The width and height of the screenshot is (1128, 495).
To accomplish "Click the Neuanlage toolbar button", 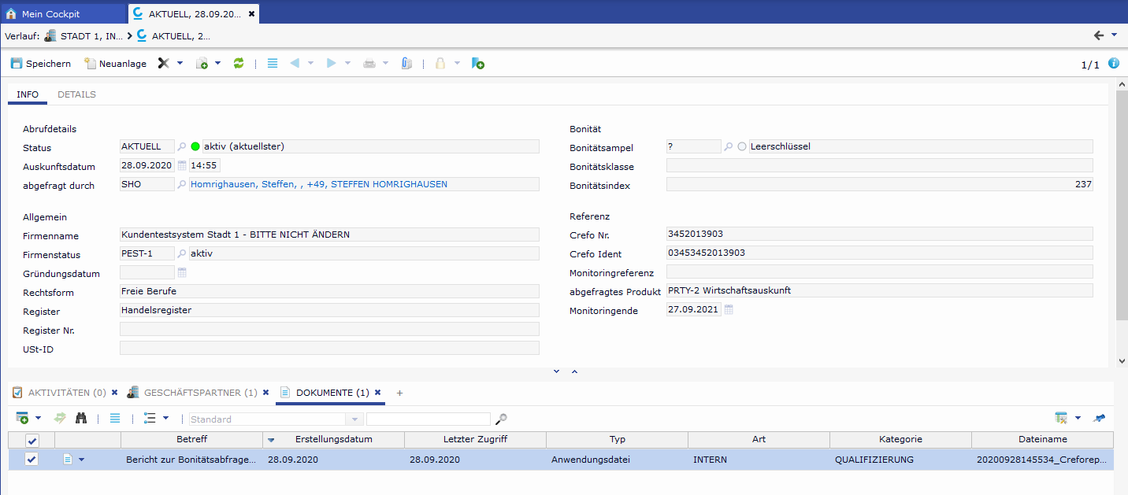I will pos(115,64).
